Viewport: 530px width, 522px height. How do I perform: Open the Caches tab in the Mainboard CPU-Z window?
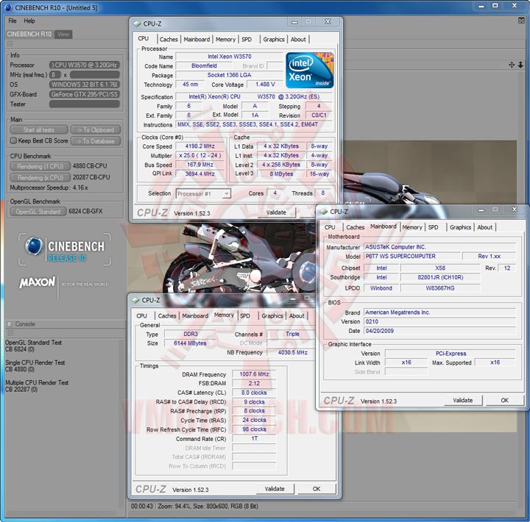coord(356,227)
